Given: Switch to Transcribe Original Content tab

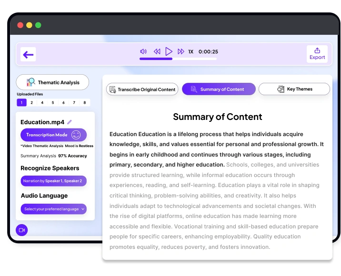Looking at the screenshot, I should (142, 89).
